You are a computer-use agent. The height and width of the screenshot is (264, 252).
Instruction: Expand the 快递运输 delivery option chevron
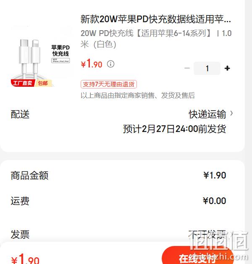231,114
